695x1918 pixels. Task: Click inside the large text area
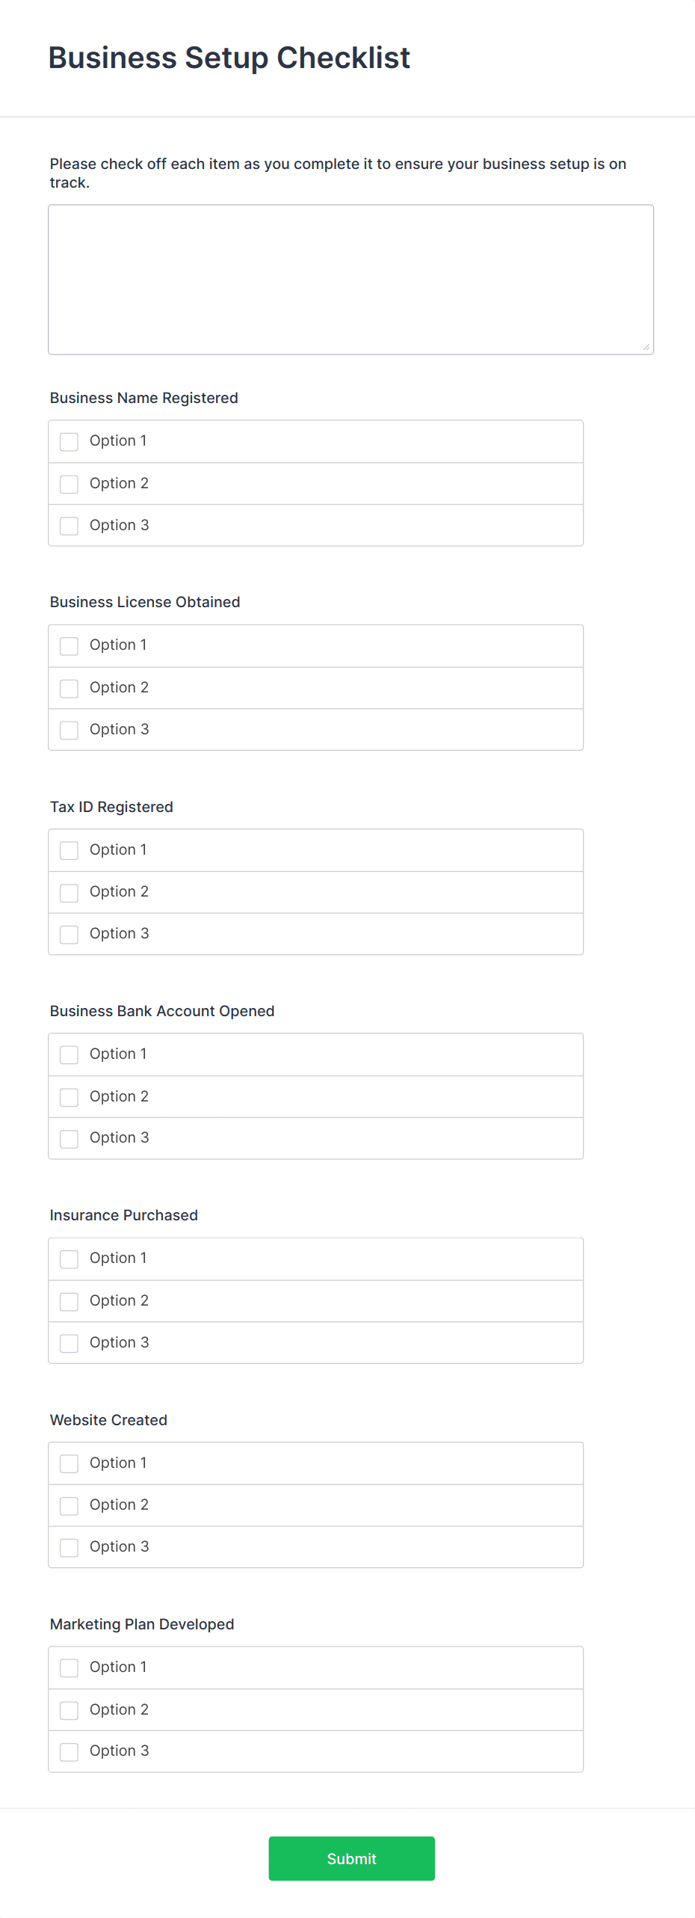[350, 279]
